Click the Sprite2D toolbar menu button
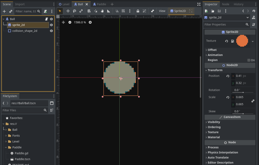 coord(178,11)
